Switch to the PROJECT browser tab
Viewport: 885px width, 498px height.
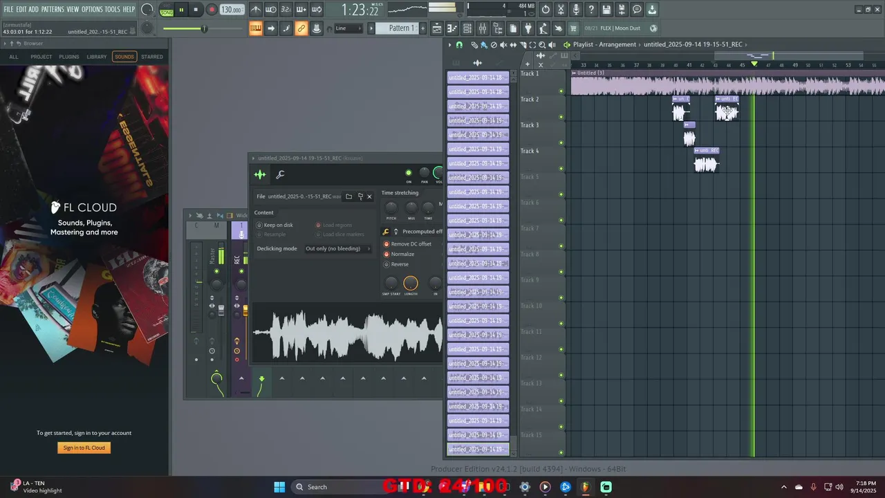[x=41, y=57]
